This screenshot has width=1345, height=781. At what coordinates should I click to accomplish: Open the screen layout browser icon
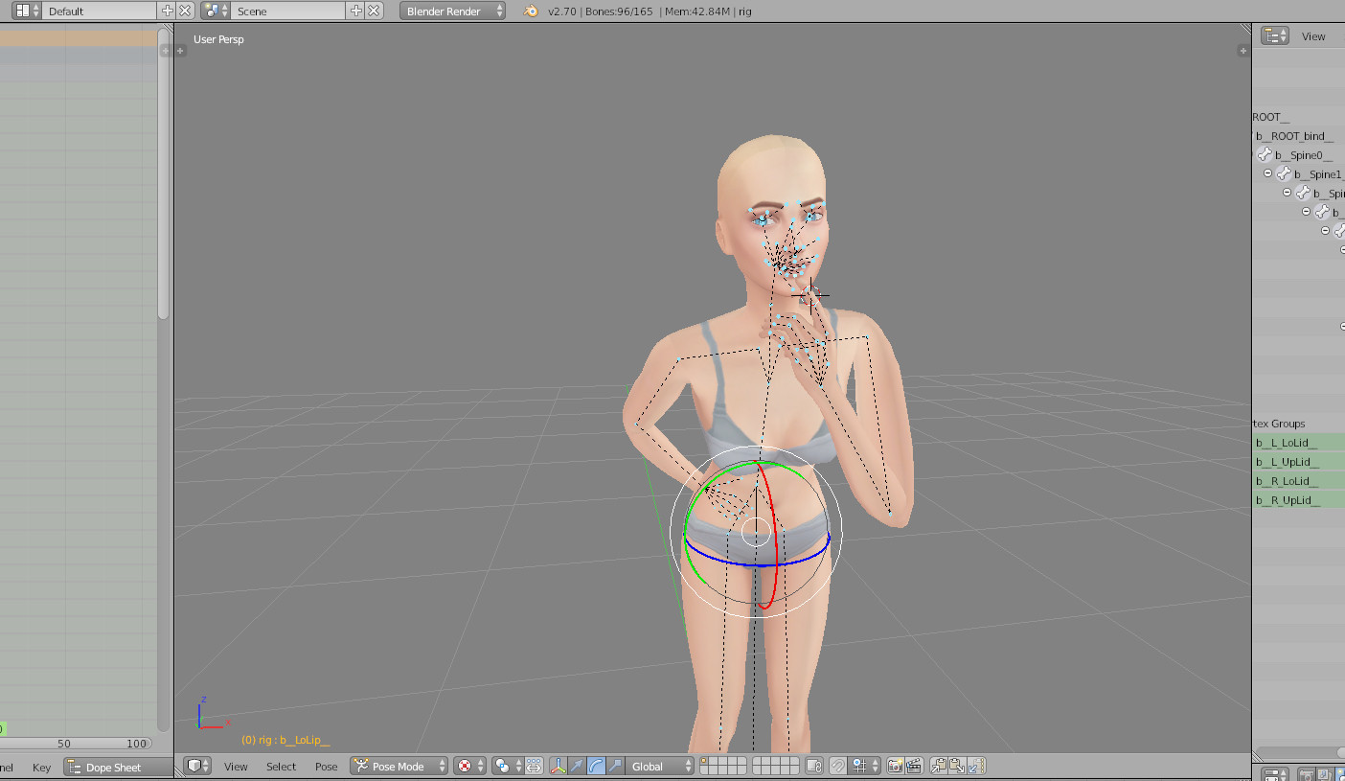click(x=26, y=11)
